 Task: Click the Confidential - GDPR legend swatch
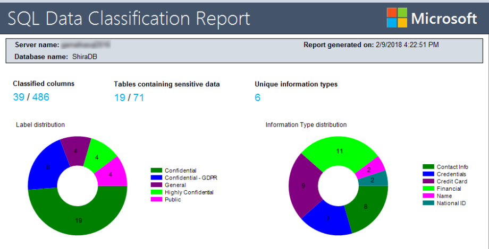(157, 177)
